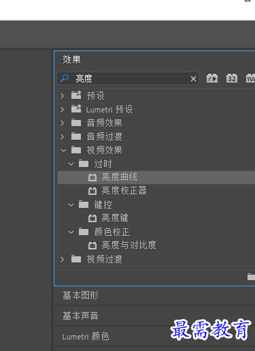Select the 亮度曲线 effect label
Viewport: 255px width, 351px height.
[x=119, y=177]
